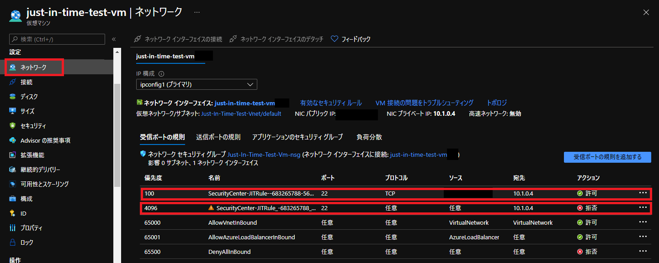Click 受信ポートの規則を追加する button

tap(607, 157)
